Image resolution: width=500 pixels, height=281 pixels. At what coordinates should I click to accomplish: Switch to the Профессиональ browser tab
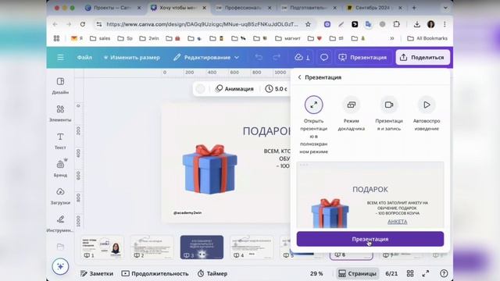243,8
